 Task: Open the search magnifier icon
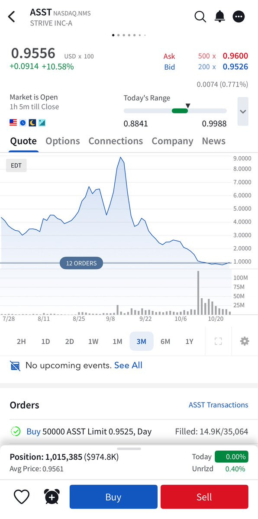(200, 16)
